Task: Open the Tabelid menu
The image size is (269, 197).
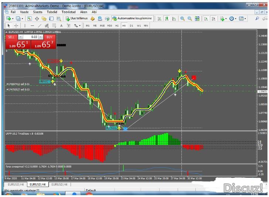Action: pyautogui.click(x=52, y=12)
